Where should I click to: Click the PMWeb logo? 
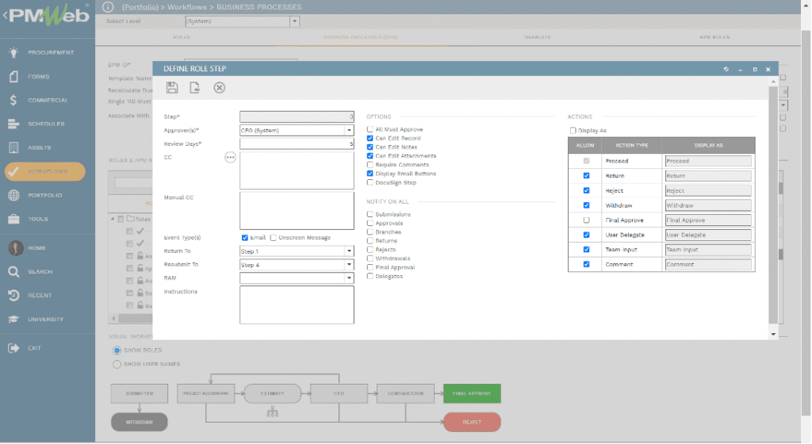click(48, 16)
